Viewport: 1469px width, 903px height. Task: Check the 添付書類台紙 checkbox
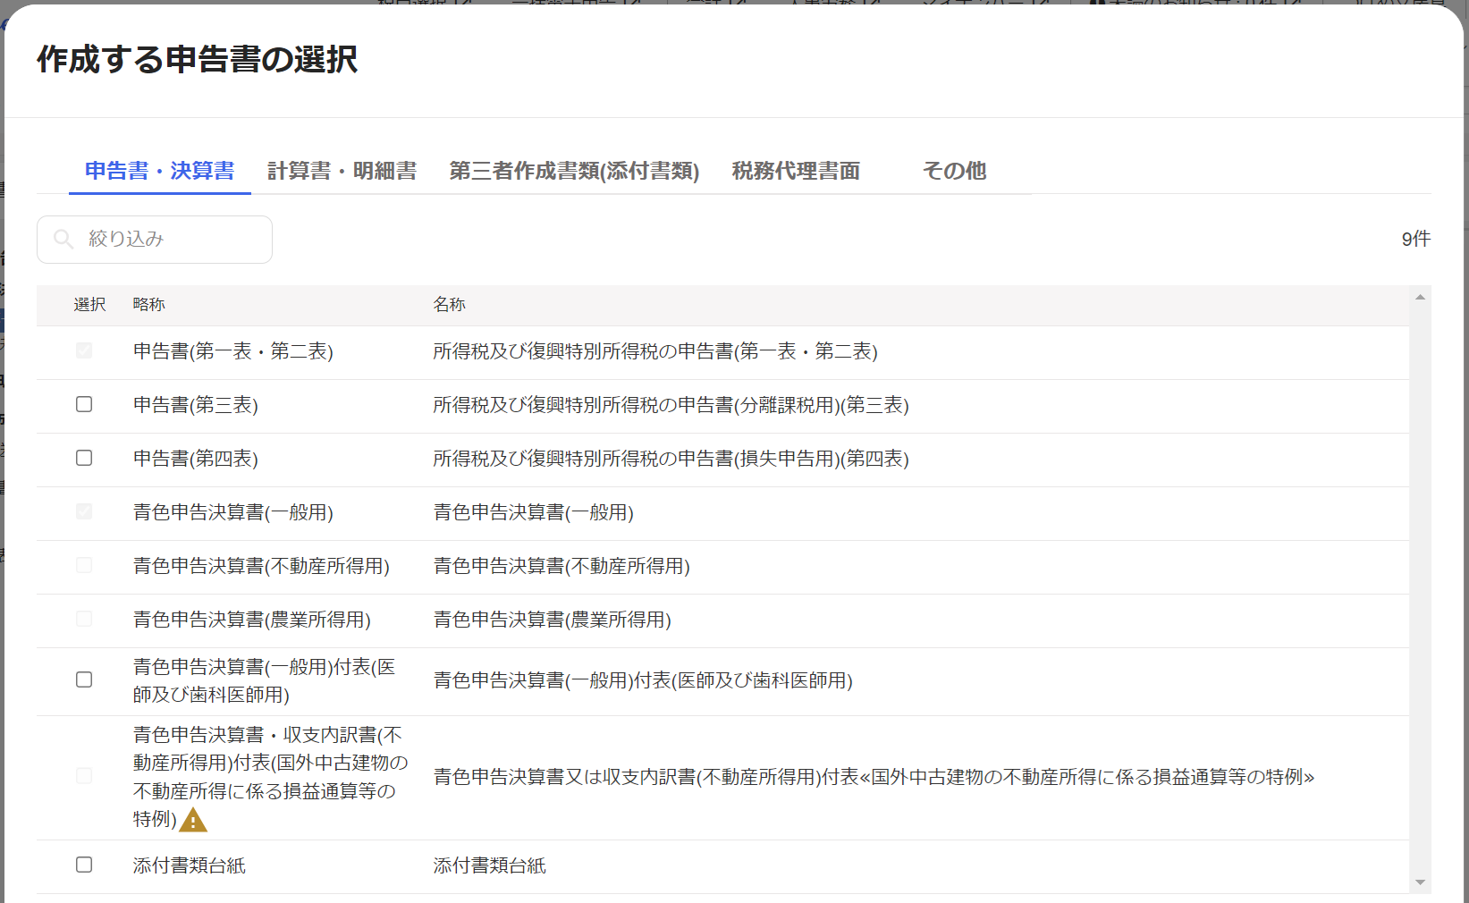[84, 865]
